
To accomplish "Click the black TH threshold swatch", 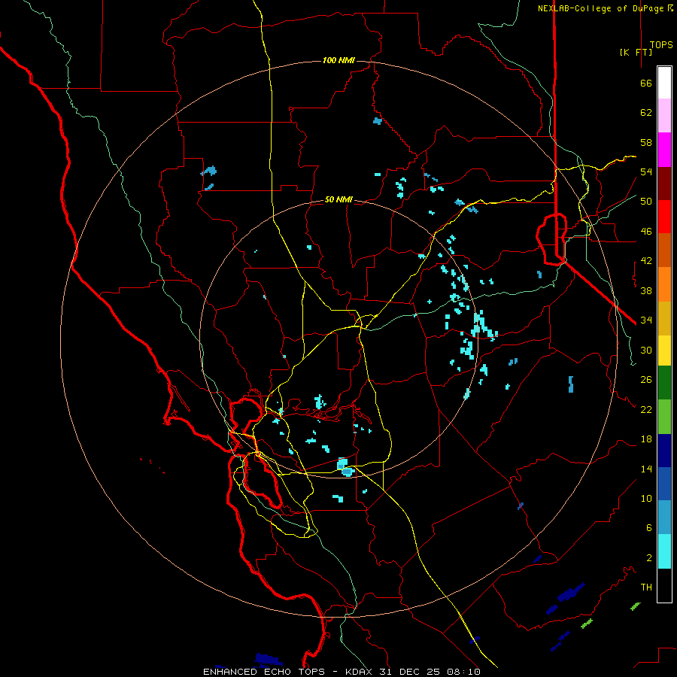I will pos(664,585).
